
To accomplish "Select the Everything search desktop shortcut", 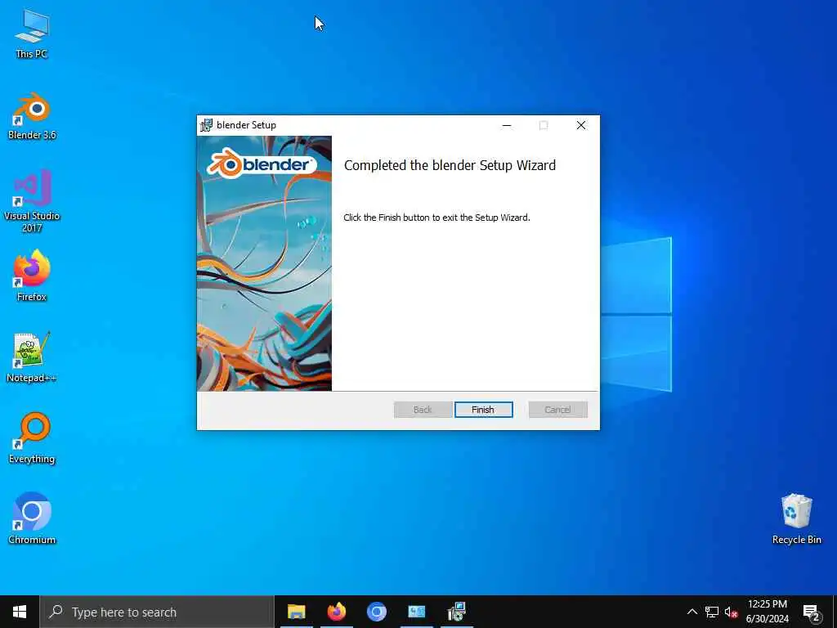I will pos(32,438).
